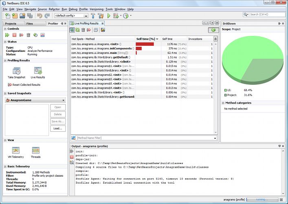Image resolution: width=288 pixels, height=204 pixels.
Task: Collapse the Status section
Action: (5, 42)
